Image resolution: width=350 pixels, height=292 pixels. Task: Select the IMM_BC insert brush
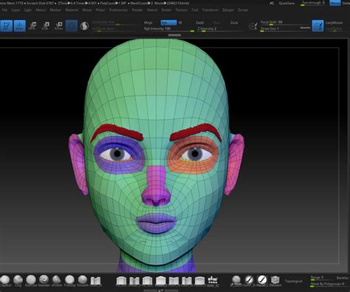click(x=213, y=281)
